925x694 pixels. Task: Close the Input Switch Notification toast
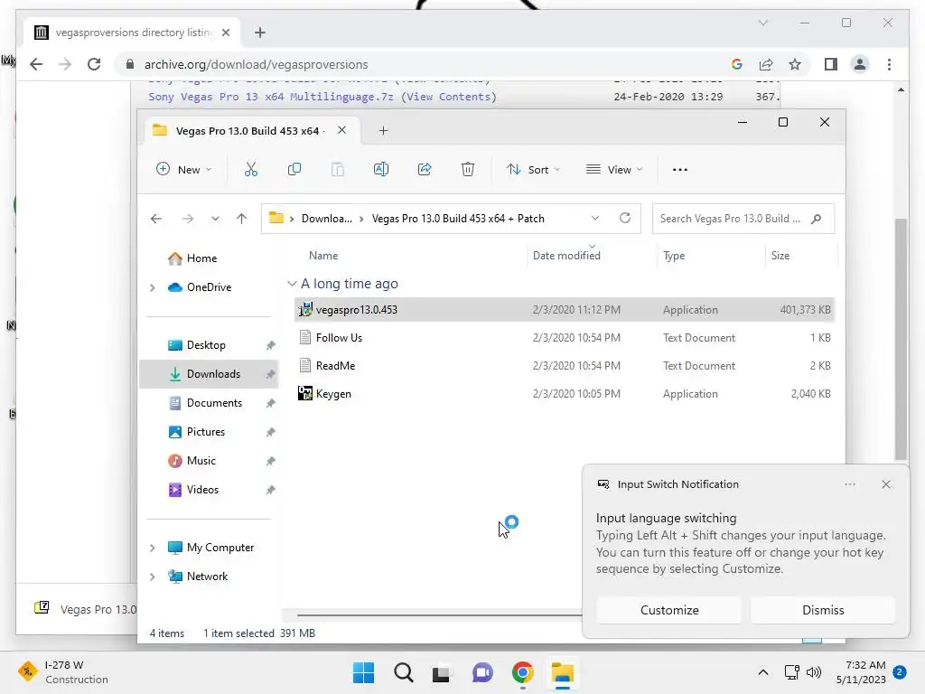click(885, 484)
